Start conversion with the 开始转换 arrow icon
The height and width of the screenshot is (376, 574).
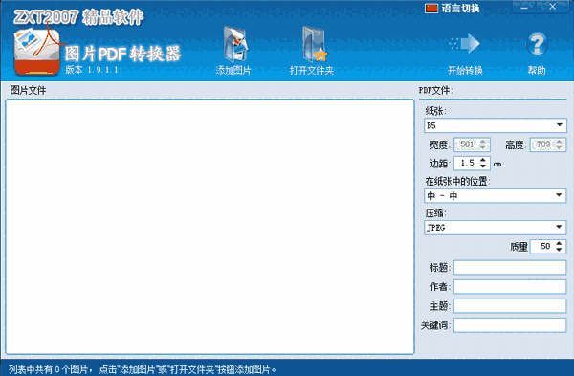click(465, 44)
